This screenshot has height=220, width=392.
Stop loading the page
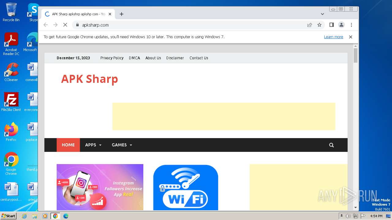click(65, 25)
